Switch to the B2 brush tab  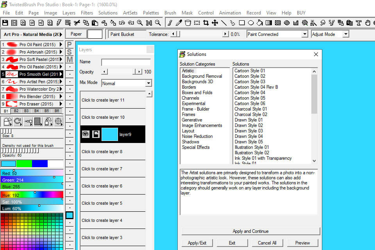point(16,111)
